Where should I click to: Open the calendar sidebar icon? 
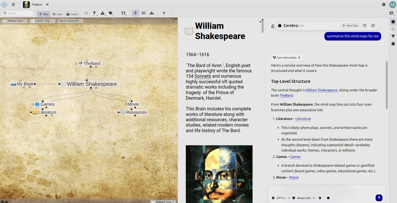point(393,44)
